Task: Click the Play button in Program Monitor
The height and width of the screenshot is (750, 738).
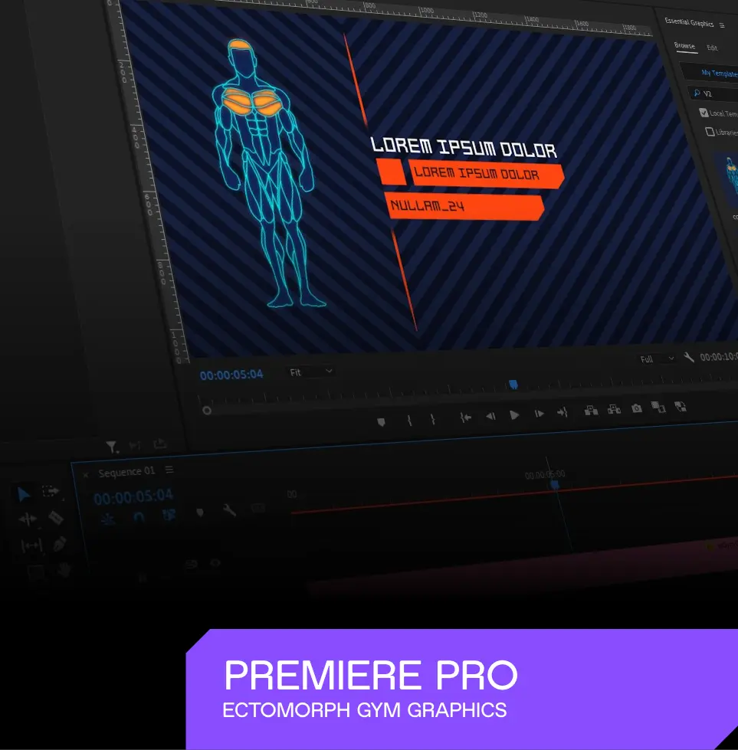Action: (x=514, y=415)
